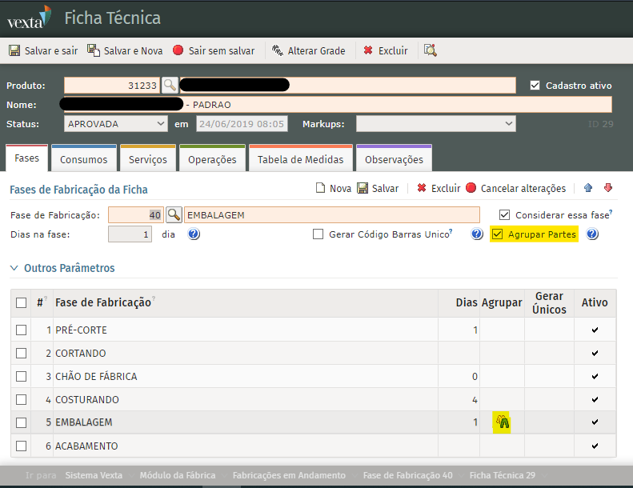
Task: Click the product search magnifier icon
Action: pos(170,85)
